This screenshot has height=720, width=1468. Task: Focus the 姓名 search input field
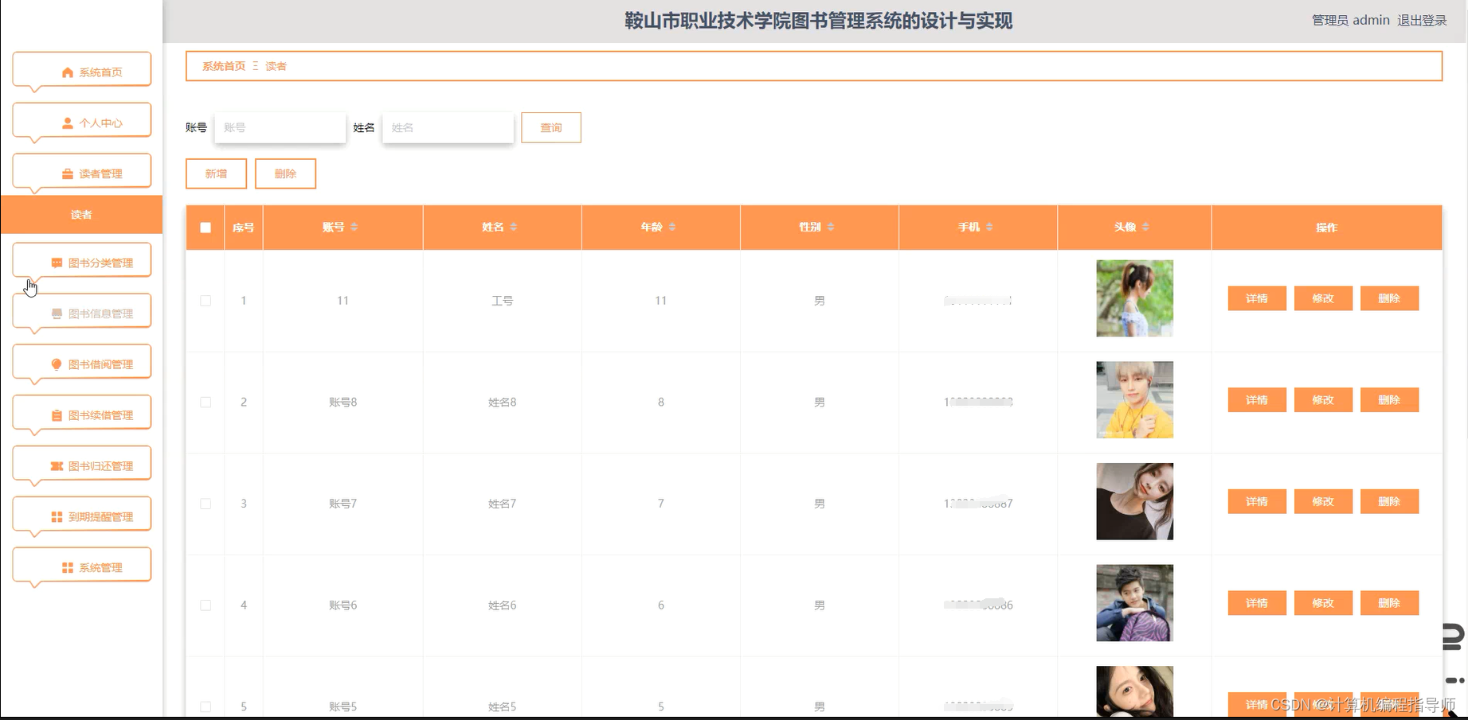[x=448, y=127]
